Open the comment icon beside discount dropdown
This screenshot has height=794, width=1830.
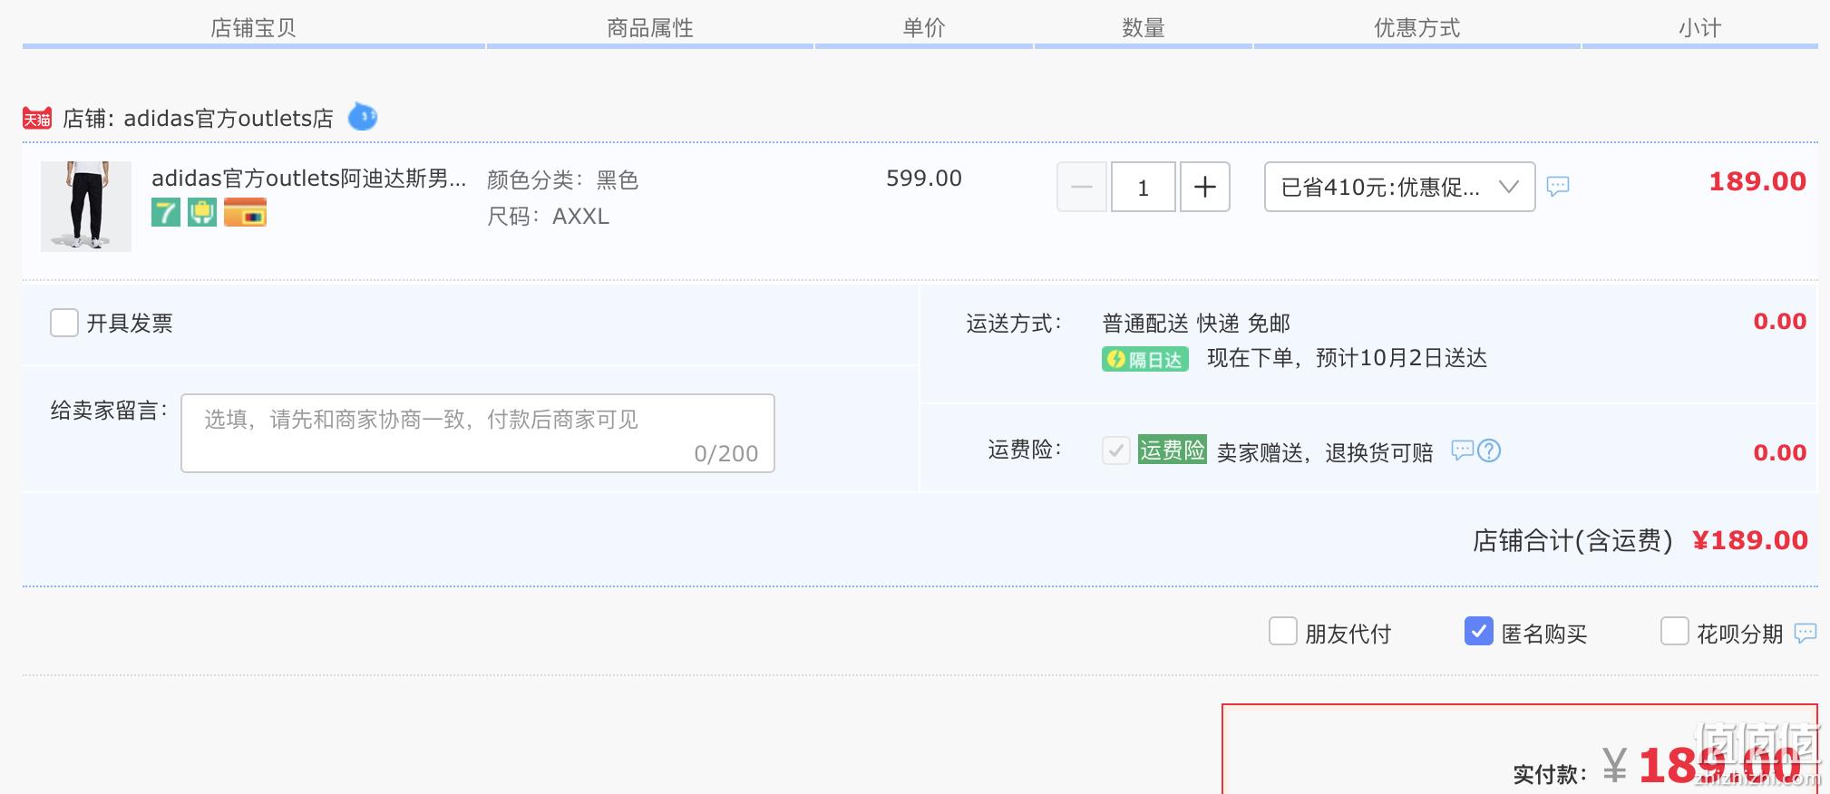point(1558,187)
